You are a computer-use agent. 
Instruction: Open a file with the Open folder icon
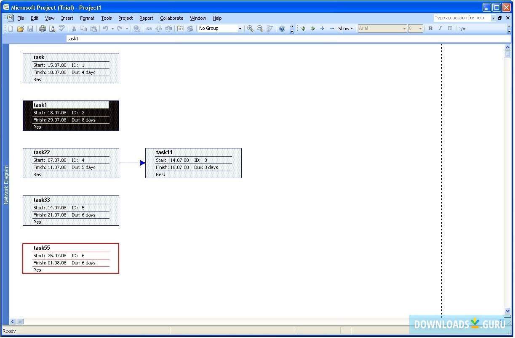20,29
